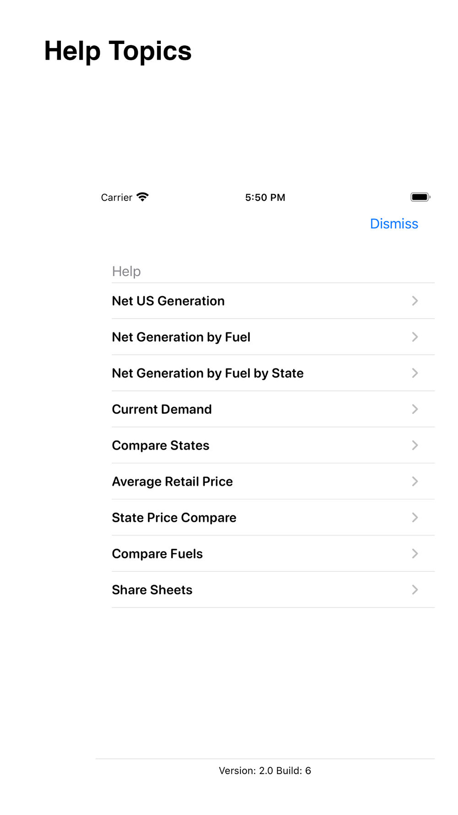Click the Carrier label in status bar
The height and width of the screenshot is (815, 458).
pos(116,198)
